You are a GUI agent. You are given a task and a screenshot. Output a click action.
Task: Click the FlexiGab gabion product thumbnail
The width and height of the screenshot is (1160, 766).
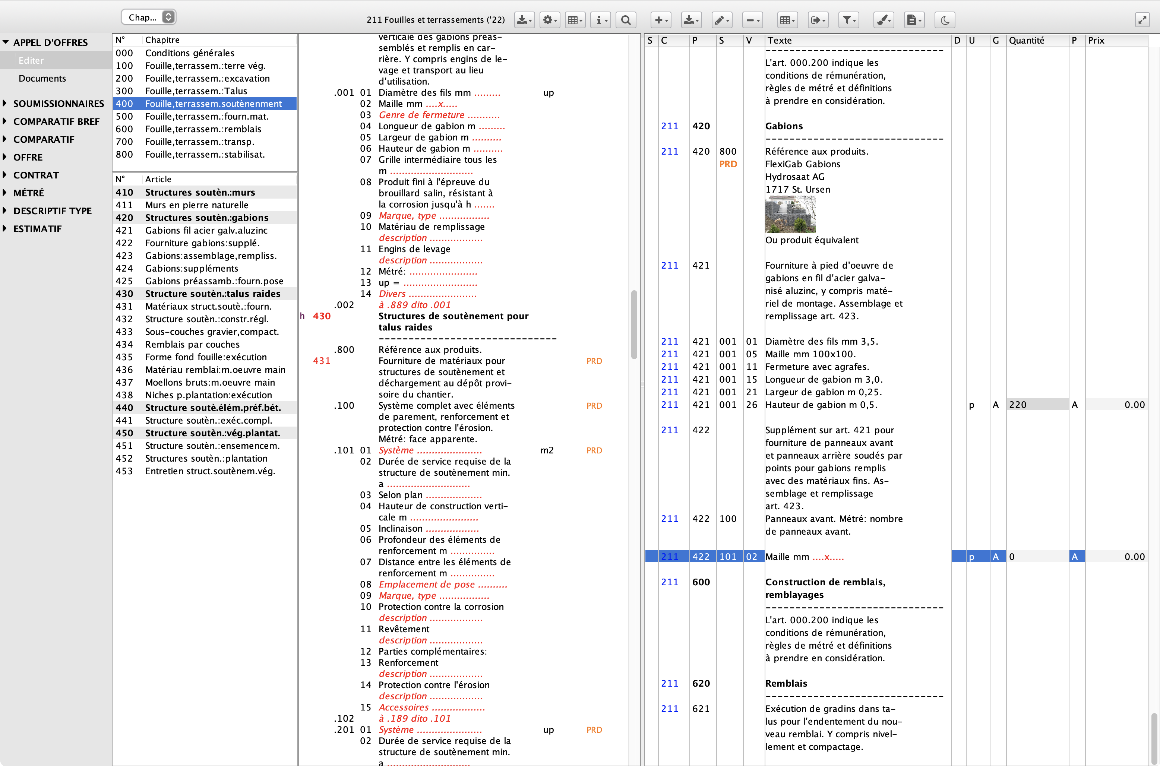point(791,214)
